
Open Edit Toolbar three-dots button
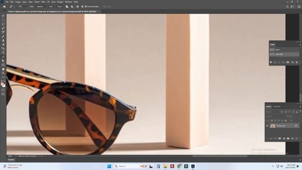coord(3,77)
